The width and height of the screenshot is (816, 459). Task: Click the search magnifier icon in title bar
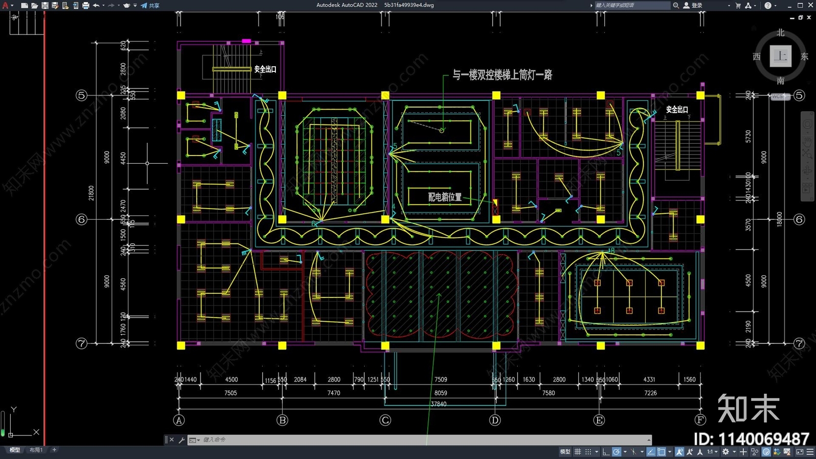click(676, 5)
